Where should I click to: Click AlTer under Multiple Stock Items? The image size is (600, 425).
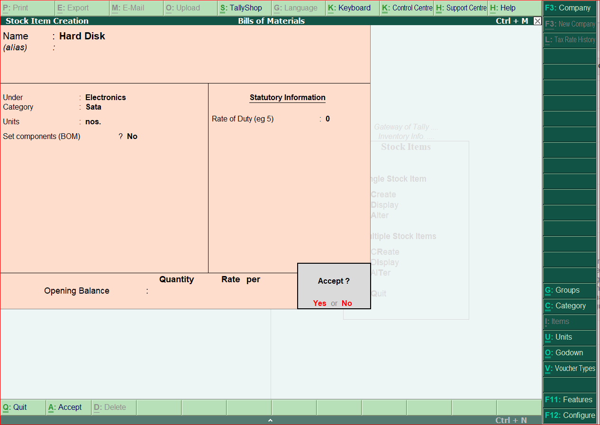click(381, 273)
